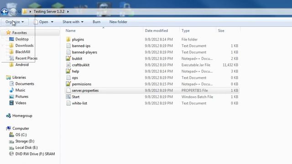Image resolution: width=292 pixels, height=164 pixels.
Task: Click craftbukkit's 11,432 KB size cell
Action: tap(230, 65)
